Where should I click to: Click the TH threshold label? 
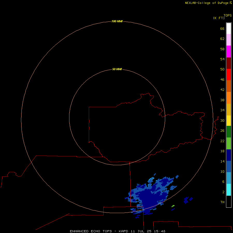222,202
